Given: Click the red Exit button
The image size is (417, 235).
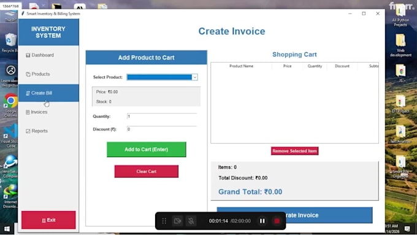Looking at the screenshot, I should [x=48, y=220].
